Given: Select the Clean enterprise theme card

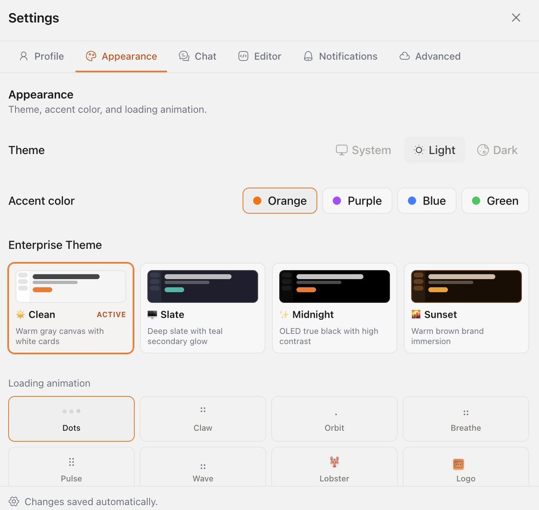Looking at the screenshot, I should pyautogui.click(x=71, y=308).
